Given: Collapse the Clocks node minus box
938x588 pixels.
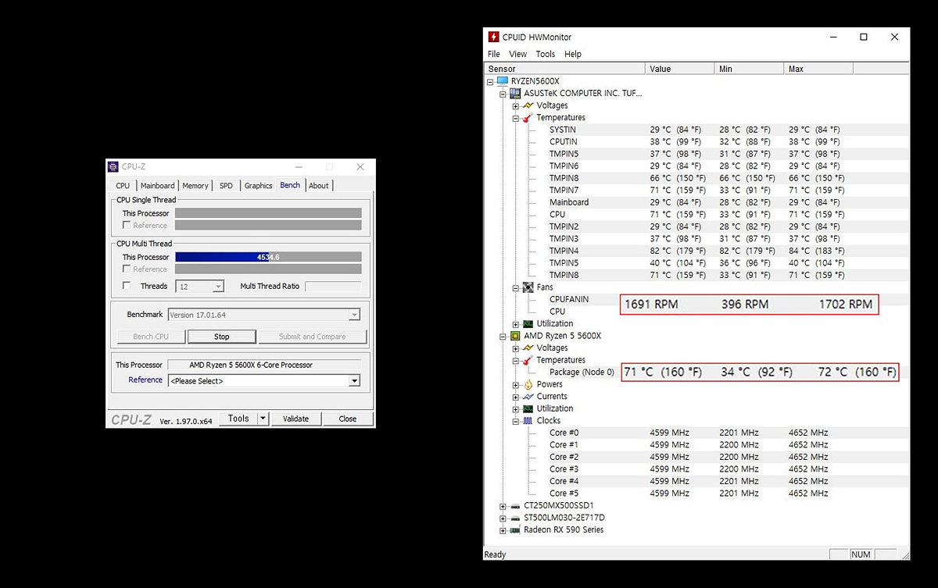Looking at the screenshot, I should click(516, 421).
